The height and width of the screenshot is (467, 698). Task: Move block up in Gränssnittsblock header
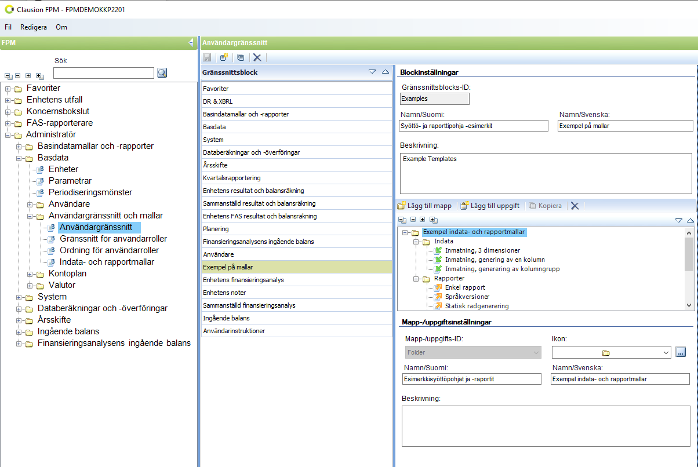tap(386, 72)
